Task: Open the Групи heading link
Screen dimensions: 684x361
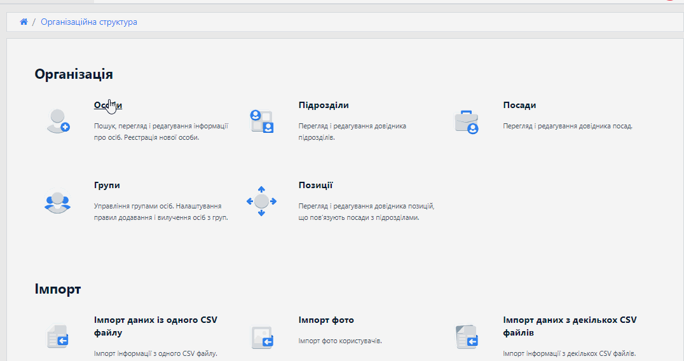Action: coord(107,186)
